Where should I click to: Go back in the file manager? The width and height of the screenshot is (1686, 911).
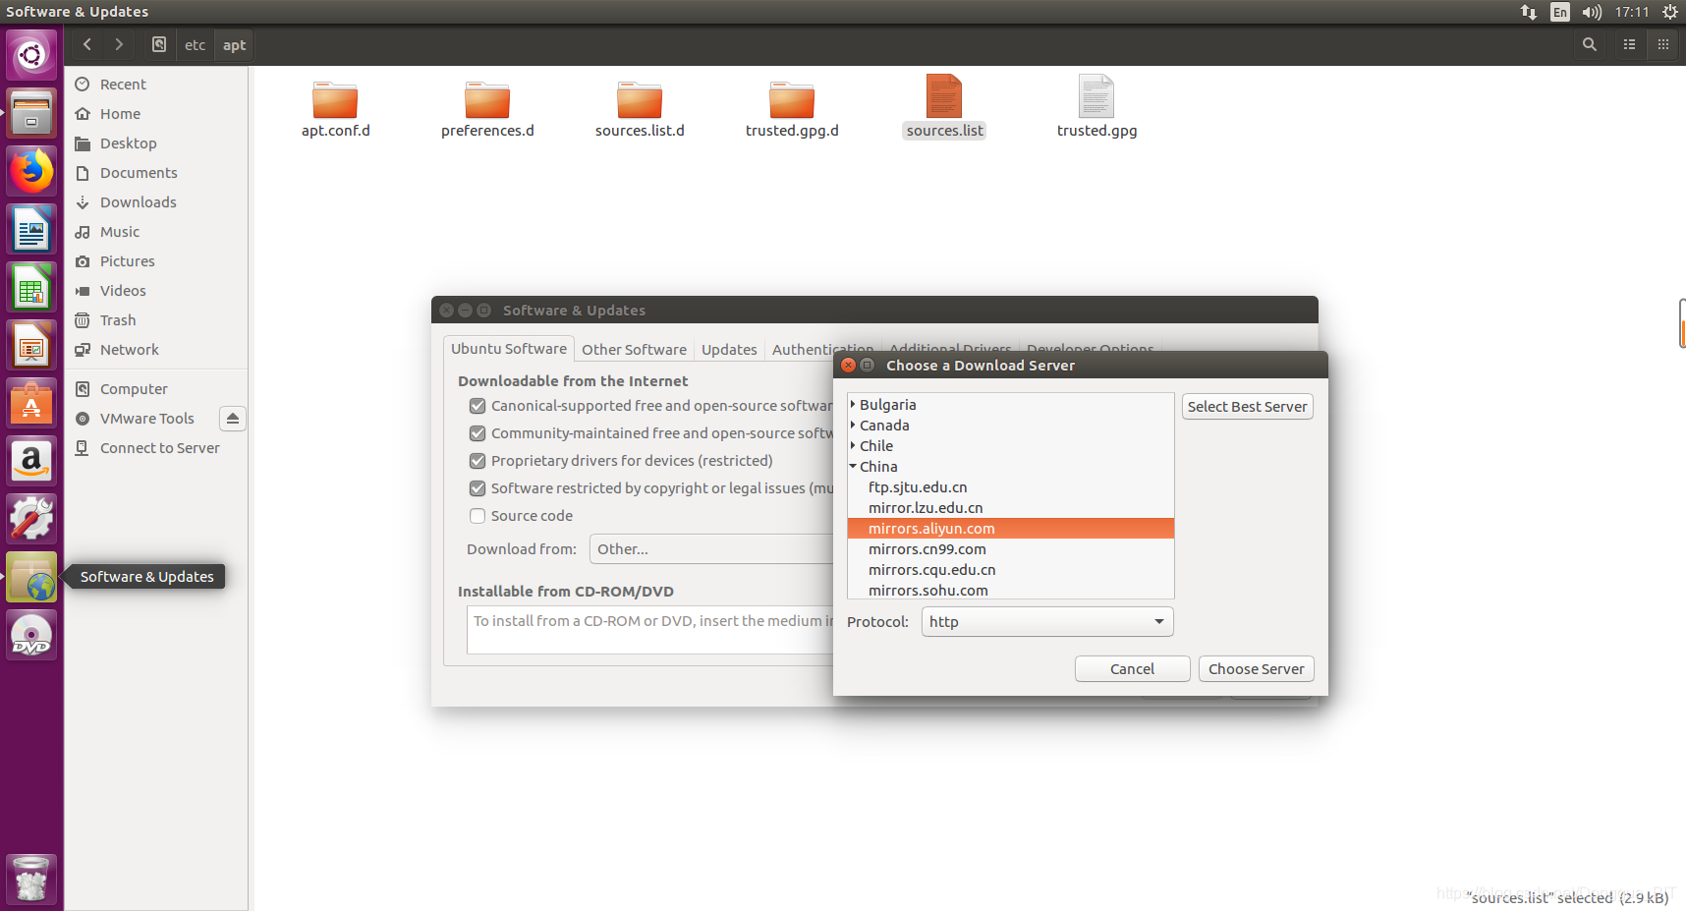(x=87, y=44)
